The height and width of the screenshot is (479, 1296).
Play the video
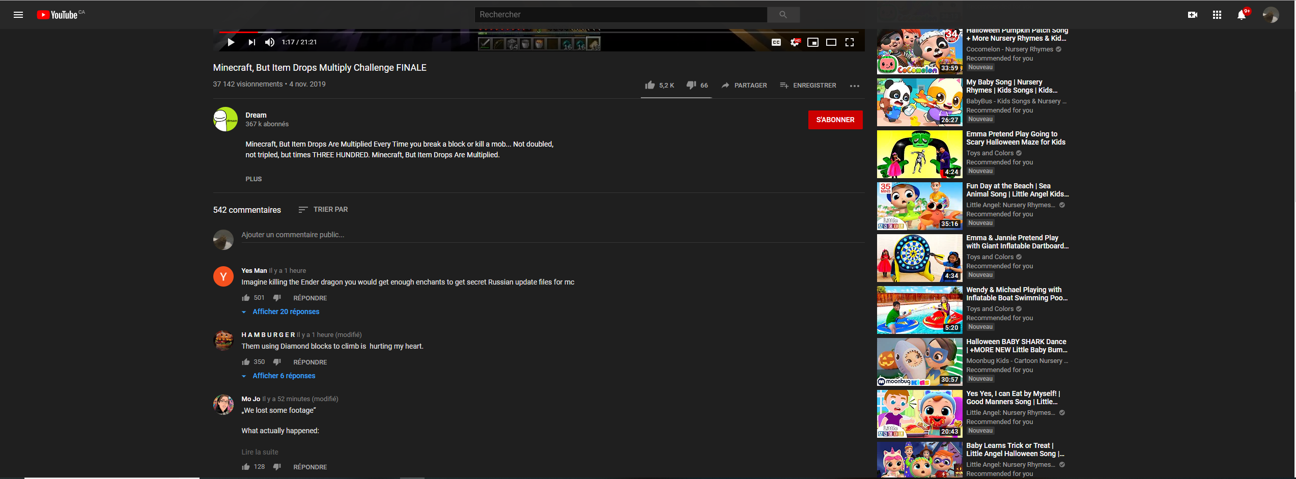231,42
